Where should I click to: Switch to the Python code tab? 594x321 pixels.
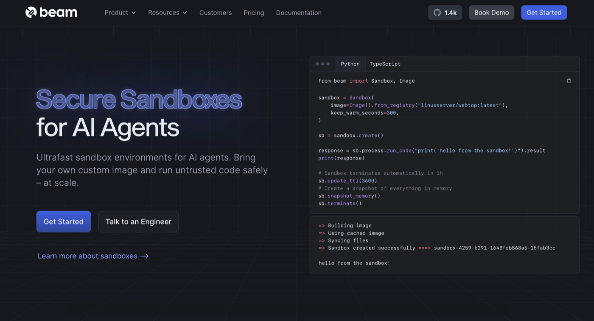pyautogui.click(x=350, y=64)
